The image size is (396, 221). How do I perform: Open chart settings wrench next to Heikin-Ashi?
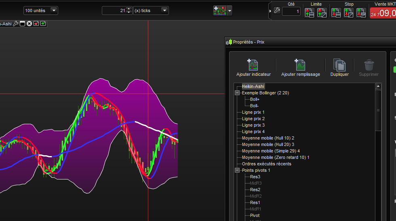point(16,24)
